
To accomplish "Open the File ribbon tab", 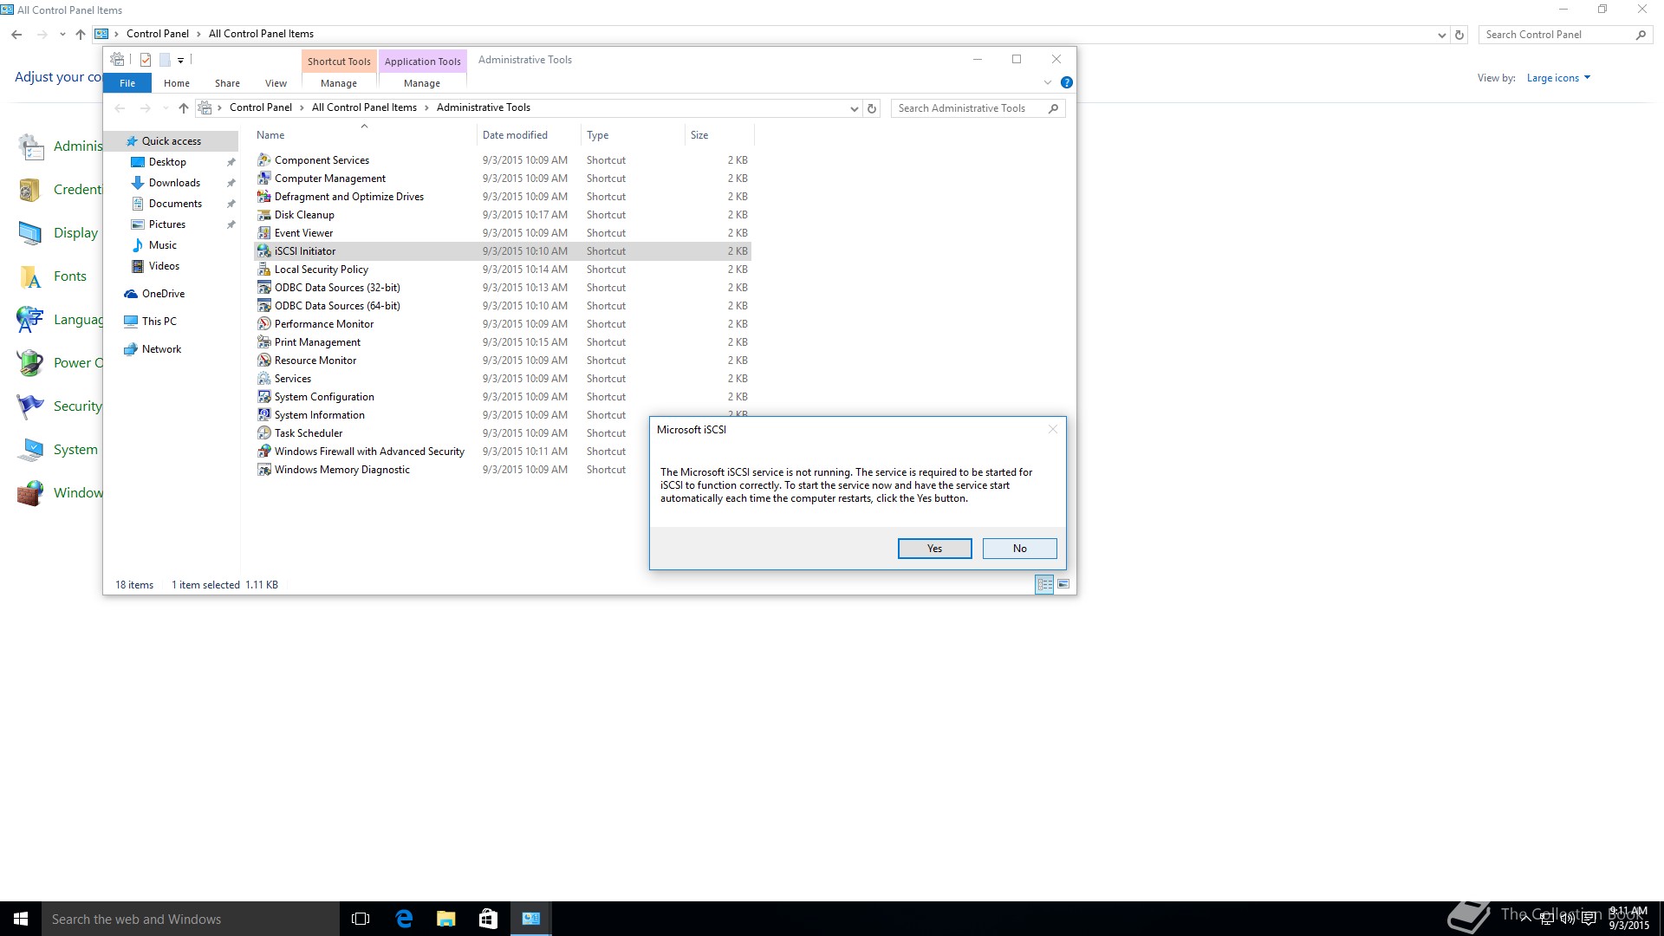I will (x=127, y=83).
